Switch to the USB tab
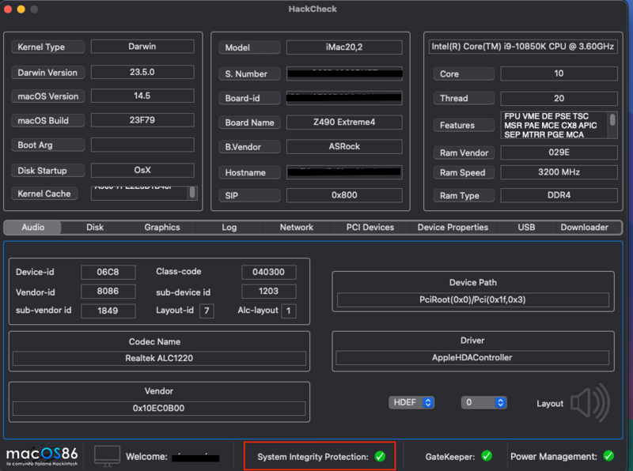This screenshot has width=633, height=471. (x=525, y=227)
